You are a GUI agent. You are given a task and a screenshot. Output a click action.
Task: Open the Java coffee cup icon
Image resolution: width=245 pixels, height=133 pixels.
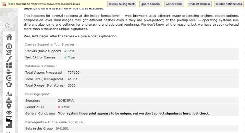pos(9,72)
